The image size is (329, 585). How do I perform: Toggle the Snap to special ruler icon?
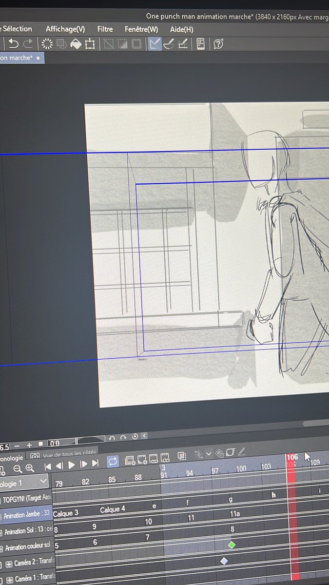coord(169,44)
